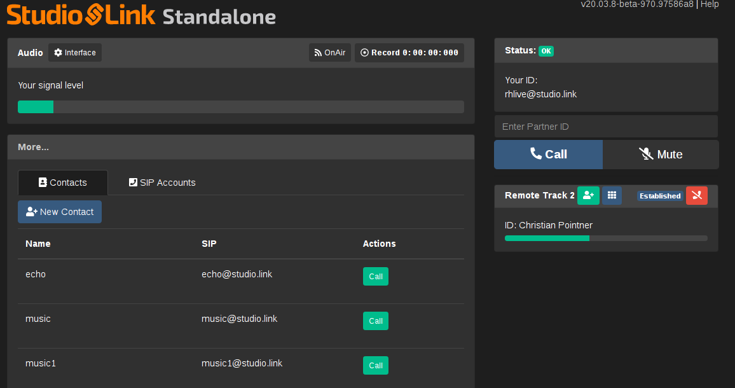
Task: Toggle the OnAir streaming button
Action: point(330,53)
